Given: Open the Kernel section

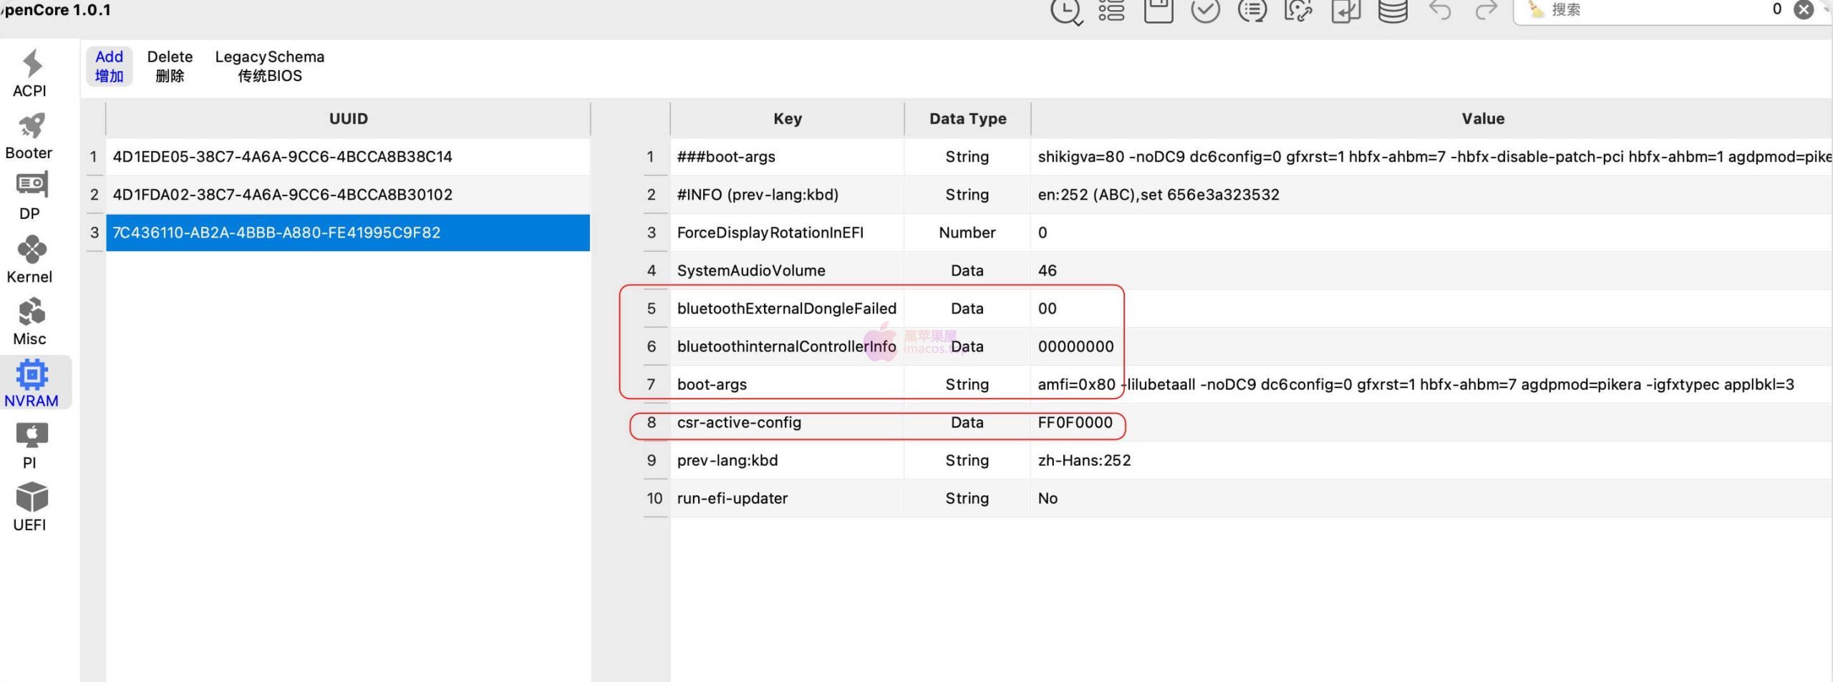Looking at the screenshot, I should (x=30, y=260).
